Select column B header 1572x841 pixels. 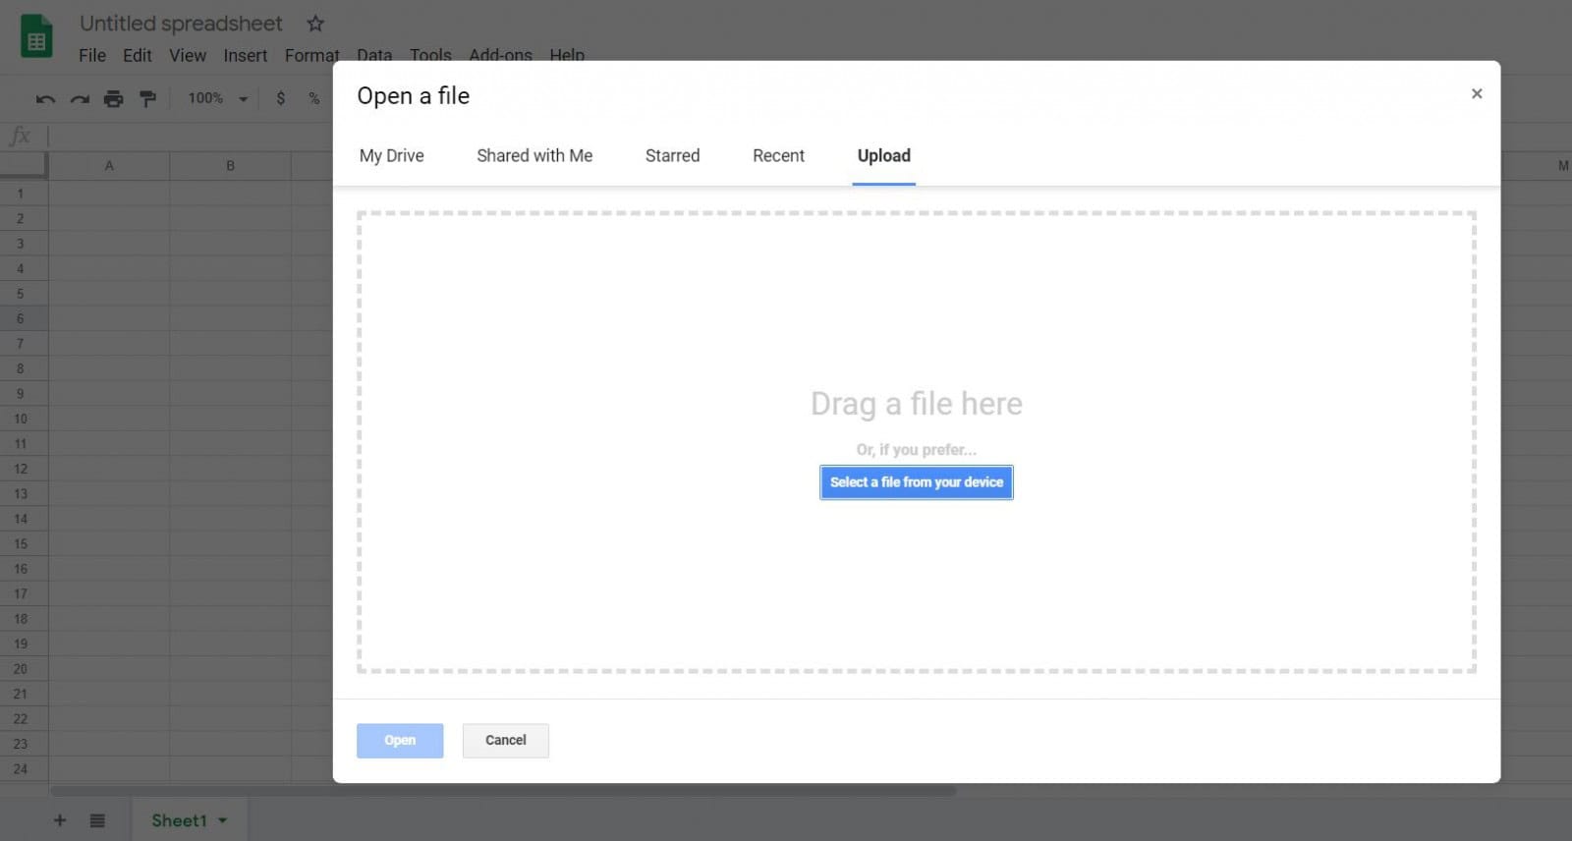click(230, 166)
